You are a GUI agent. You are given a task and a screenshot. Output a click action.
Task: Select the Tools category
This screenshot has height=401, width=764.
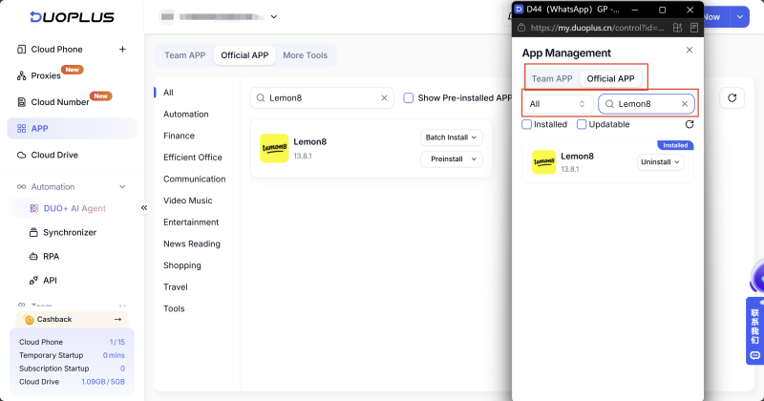pos(174,308)
